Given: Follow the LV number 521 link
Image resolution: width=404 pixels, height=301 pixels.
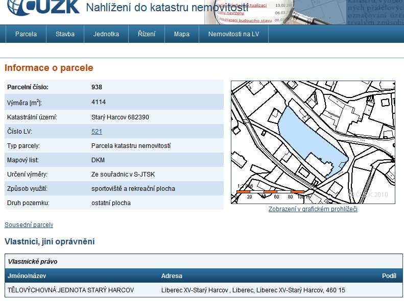Looking at the screenshot, I should tap(97, 132).
